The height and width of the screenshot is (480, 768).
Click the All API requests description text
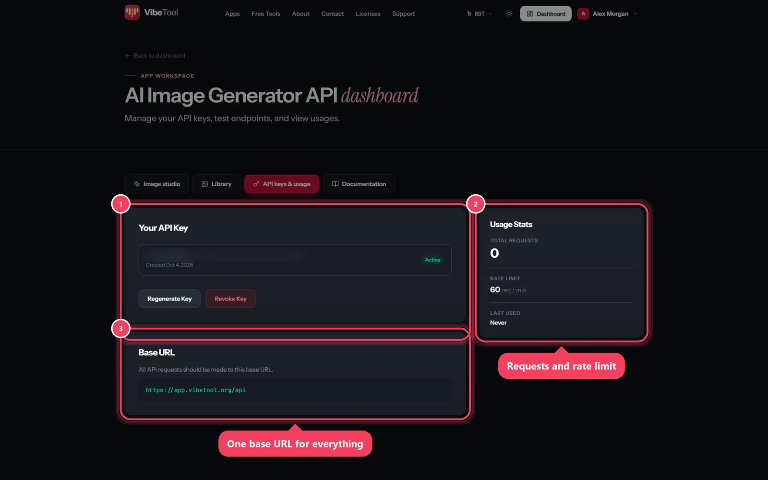(206, 370)
